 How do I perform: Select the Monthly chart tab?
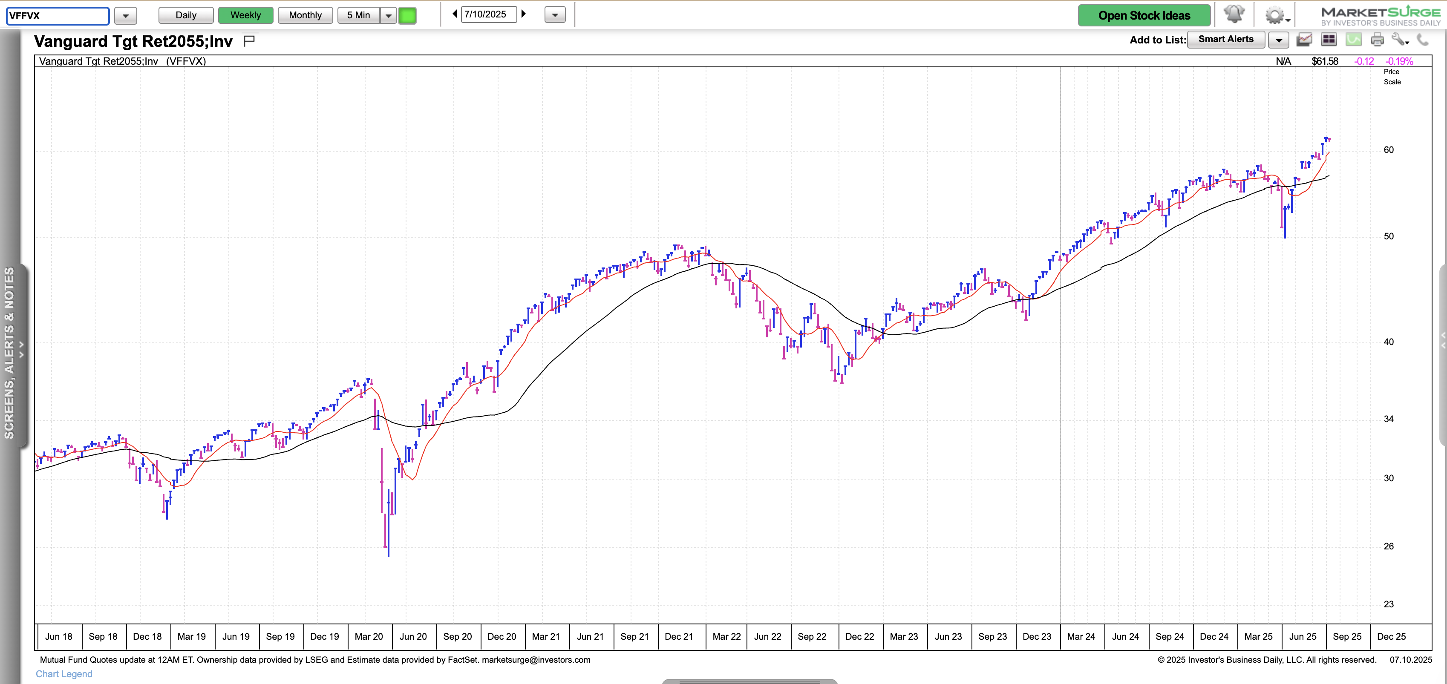(305, 15)
